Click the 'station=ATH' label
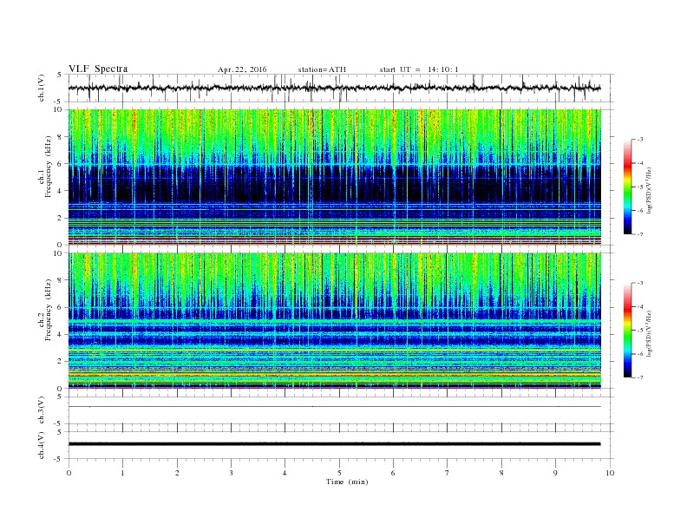 [x=322, y=69]
